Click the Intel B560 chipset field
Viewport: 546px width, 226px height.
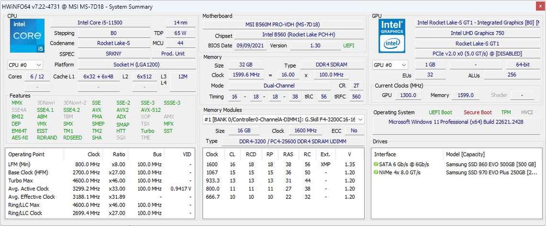click(x=299, y=35)
